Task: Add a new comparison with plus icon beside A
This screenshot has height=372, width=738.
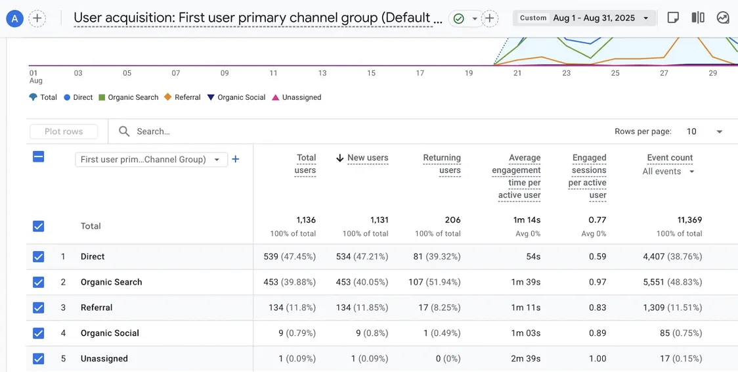Action: pyautogui.click(x=37, y=18)
